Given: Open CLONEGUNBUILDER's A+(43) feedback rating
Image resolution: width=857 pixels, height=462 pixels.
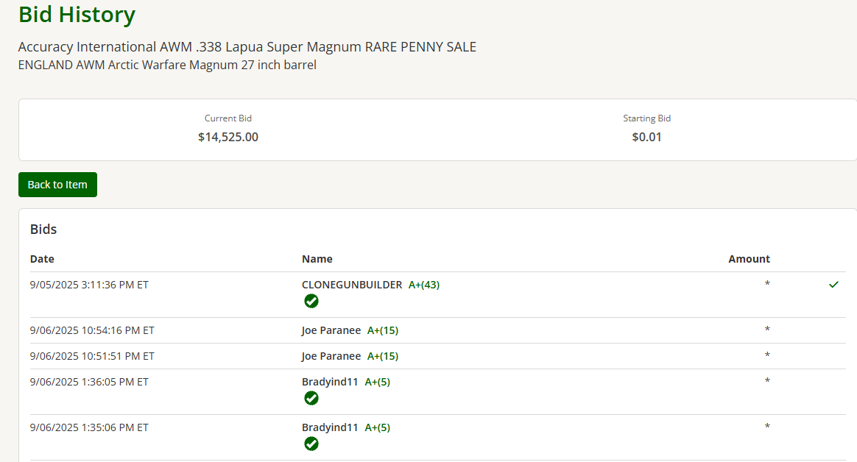Looking at the screenshot, I should click(424, 285).
